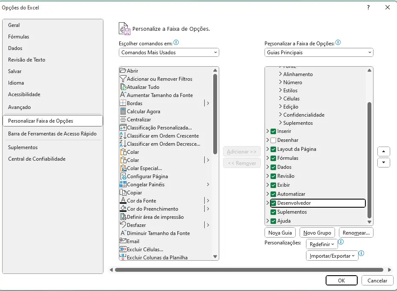Viewport: 397px width, 291px height.
Task: Click the OK button
Action: pos(341,280)
